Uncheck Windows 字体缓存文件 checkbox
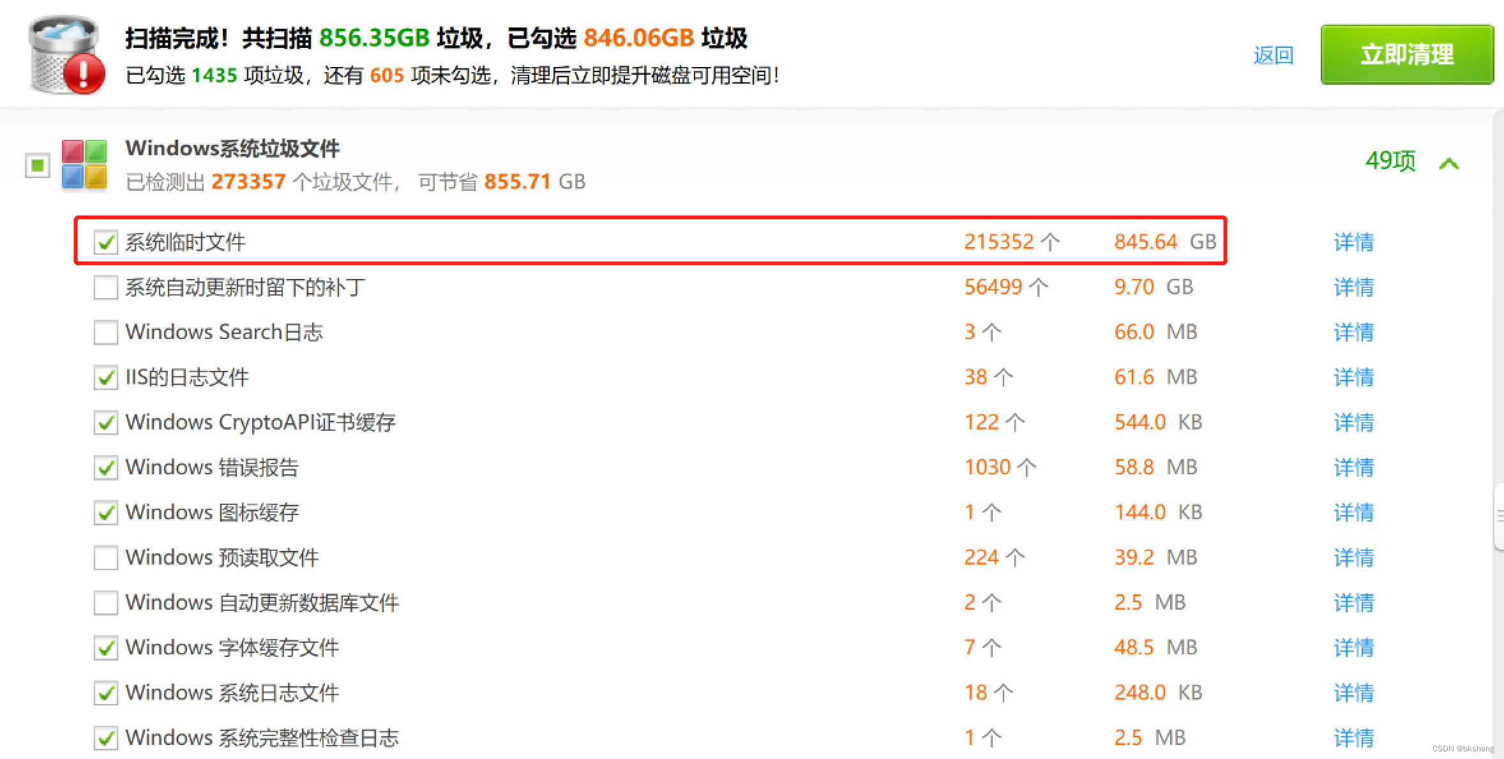The width and height of the screenshot is (1504, 759). (x=105, y=648)
